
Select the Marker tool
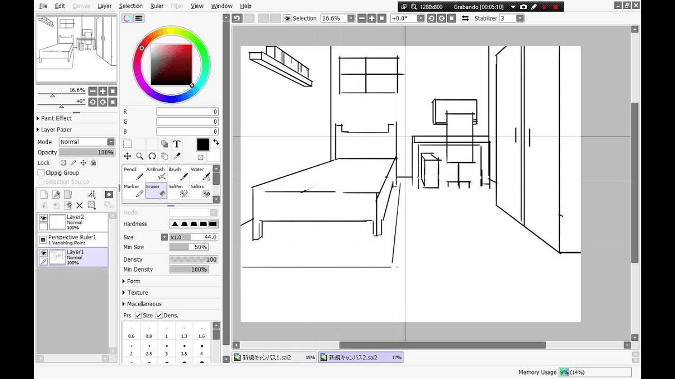pos(133,190)
